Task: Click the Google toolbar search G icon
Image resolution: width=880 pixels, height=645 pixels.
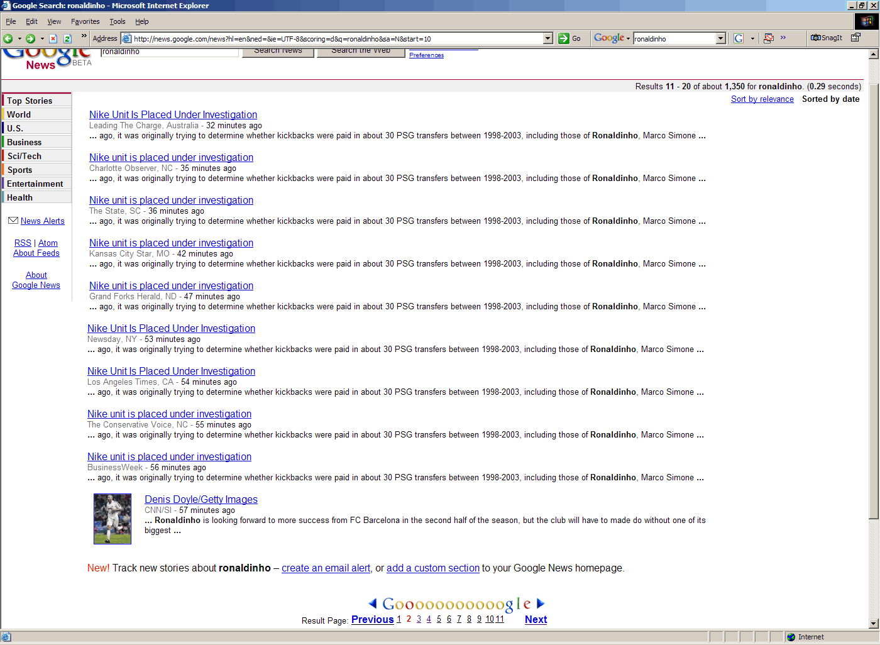Action: click(x=739, y=38)
